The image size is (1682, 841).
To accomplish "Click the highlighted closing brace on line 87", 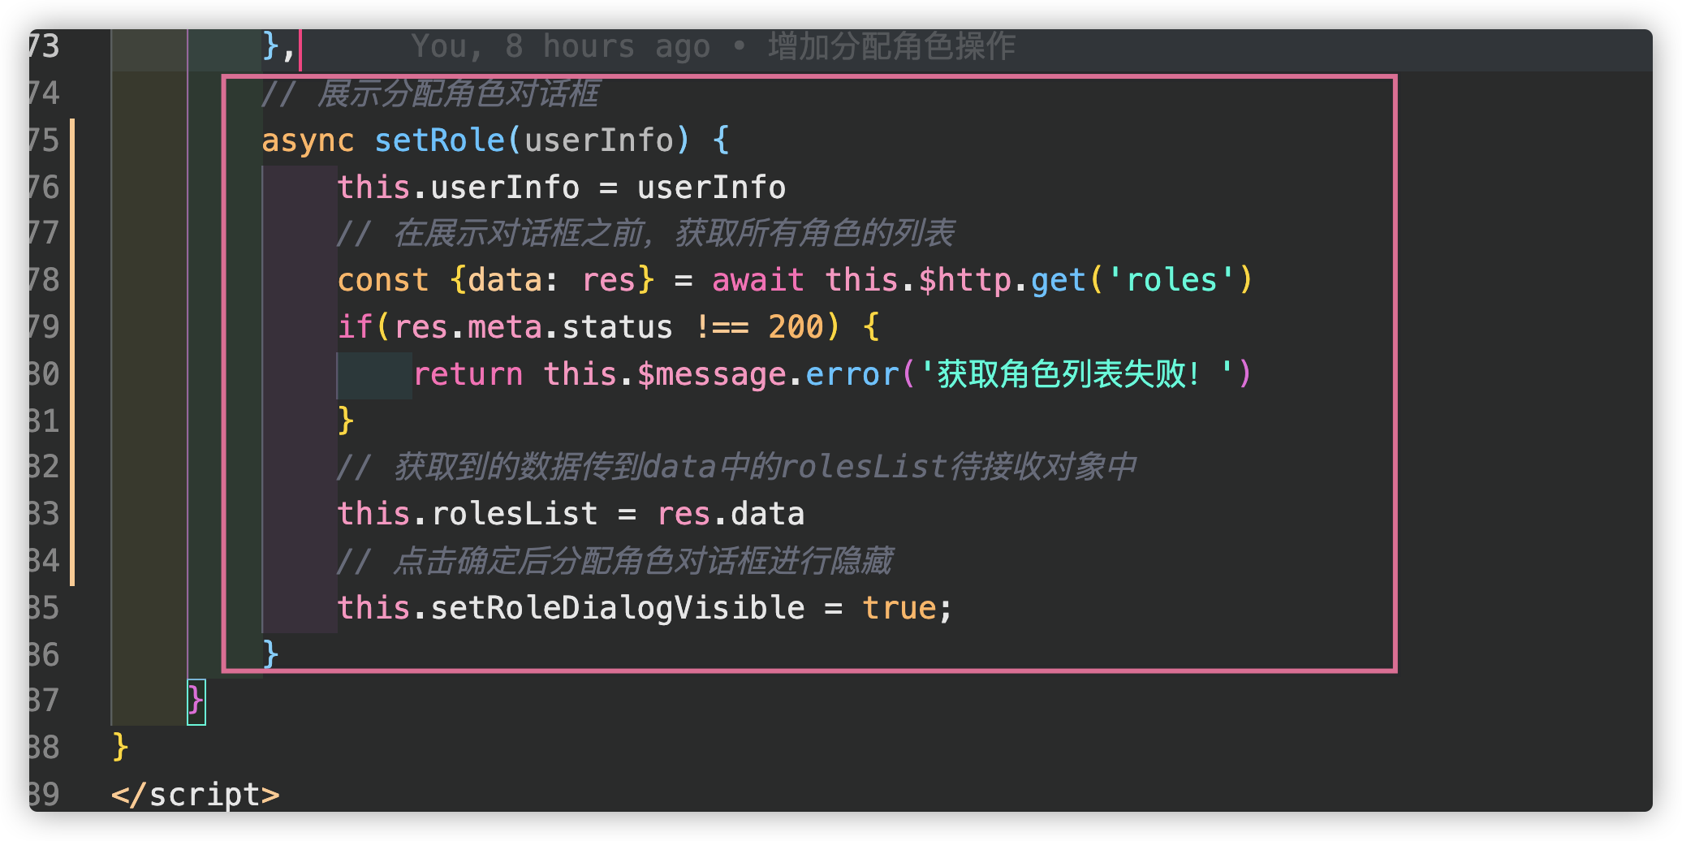I will coord(196,701).
